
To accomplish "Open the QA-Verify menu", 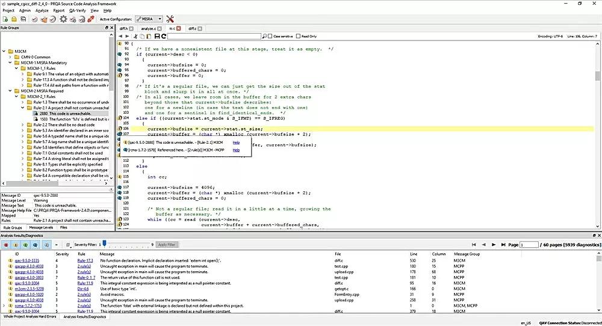I will (78, 10).
